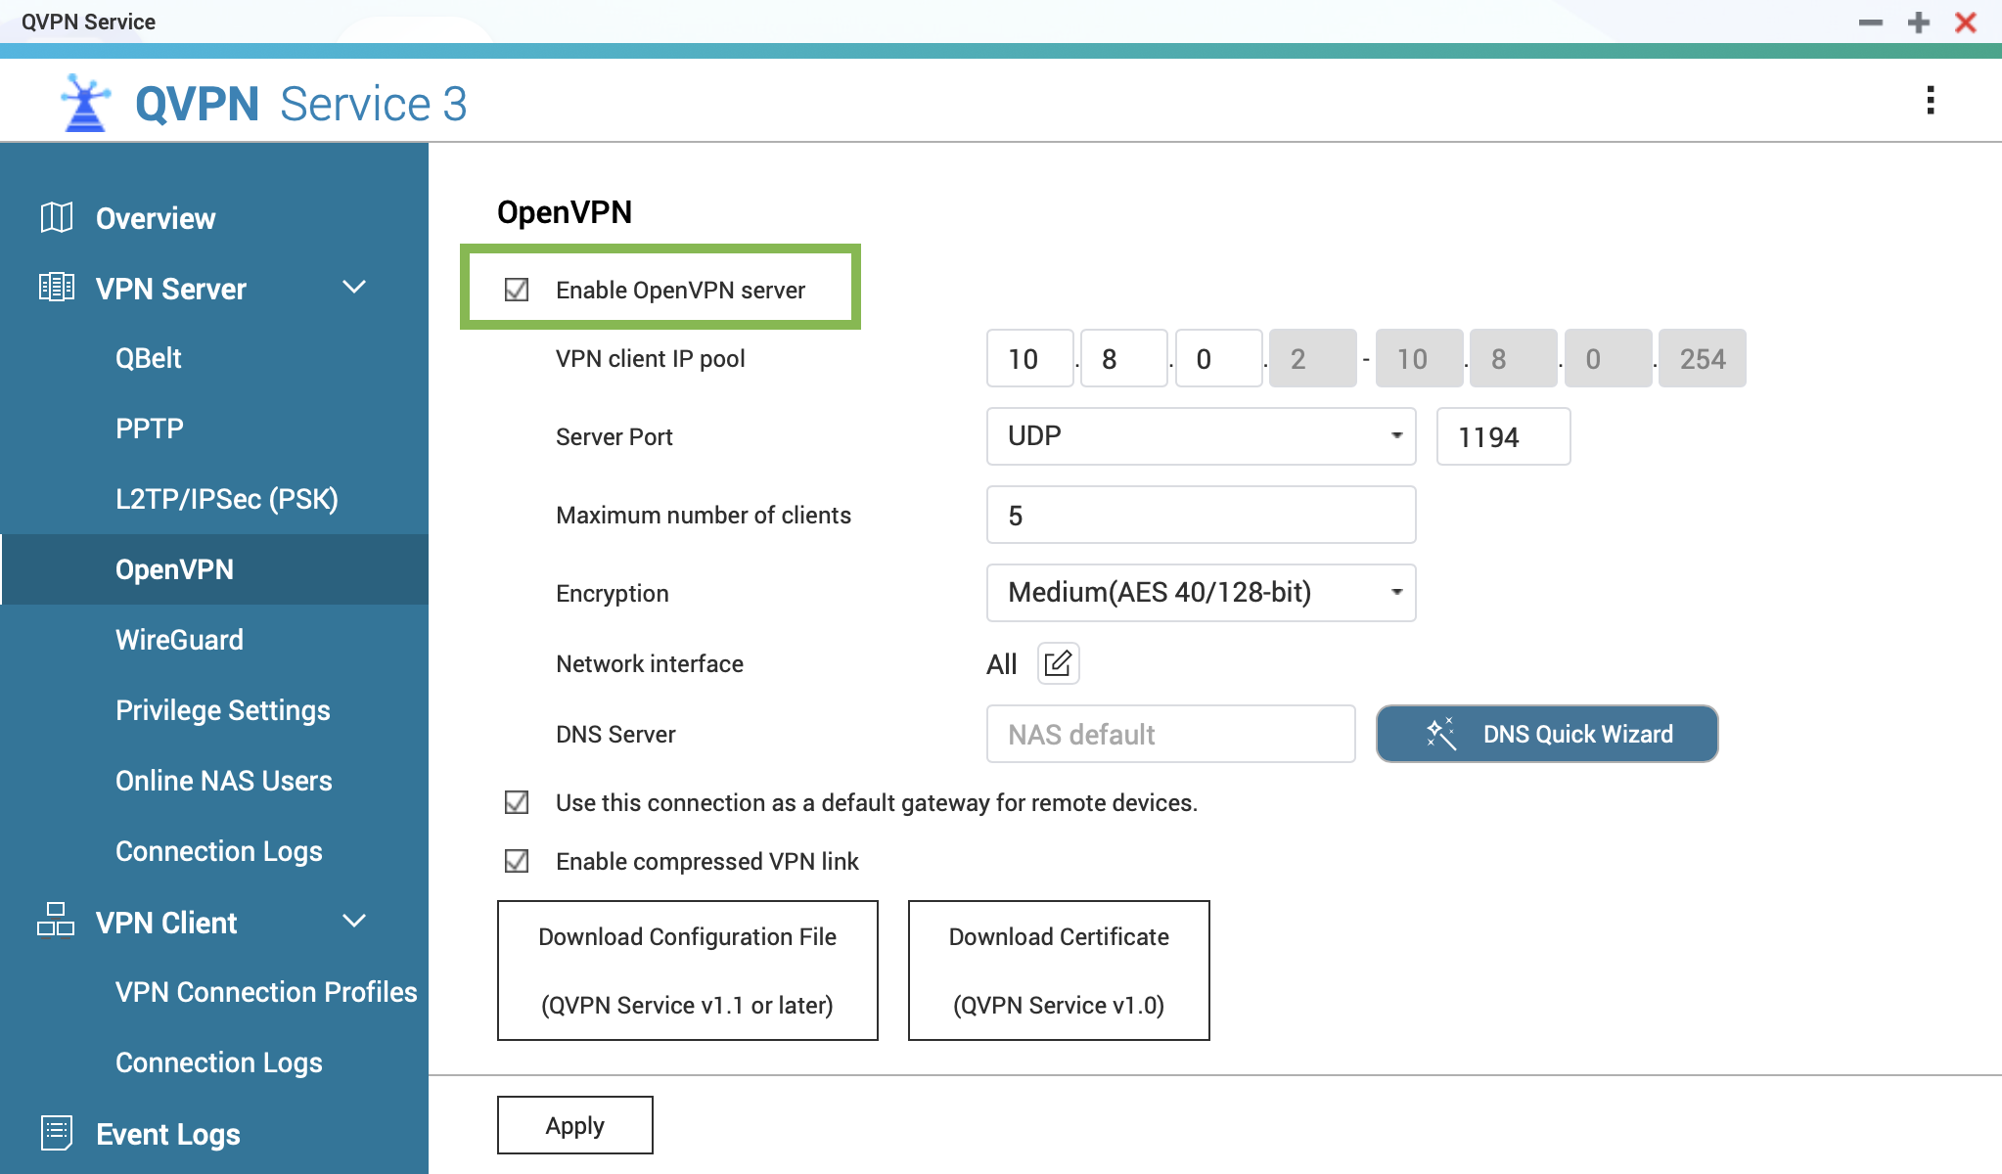Switch to the WireGuard settings page

pos(179,639)
